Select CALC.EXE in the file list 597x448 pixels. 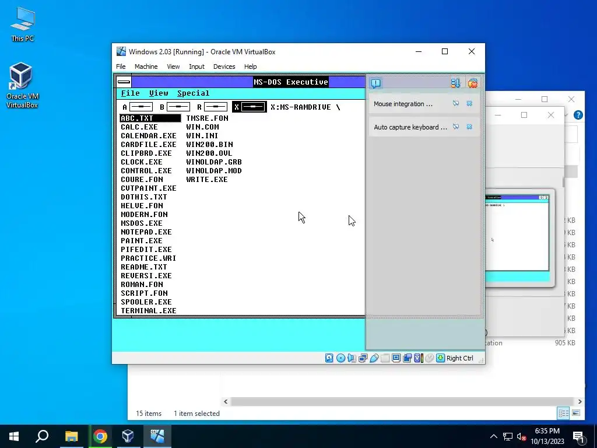click(139, 127)
